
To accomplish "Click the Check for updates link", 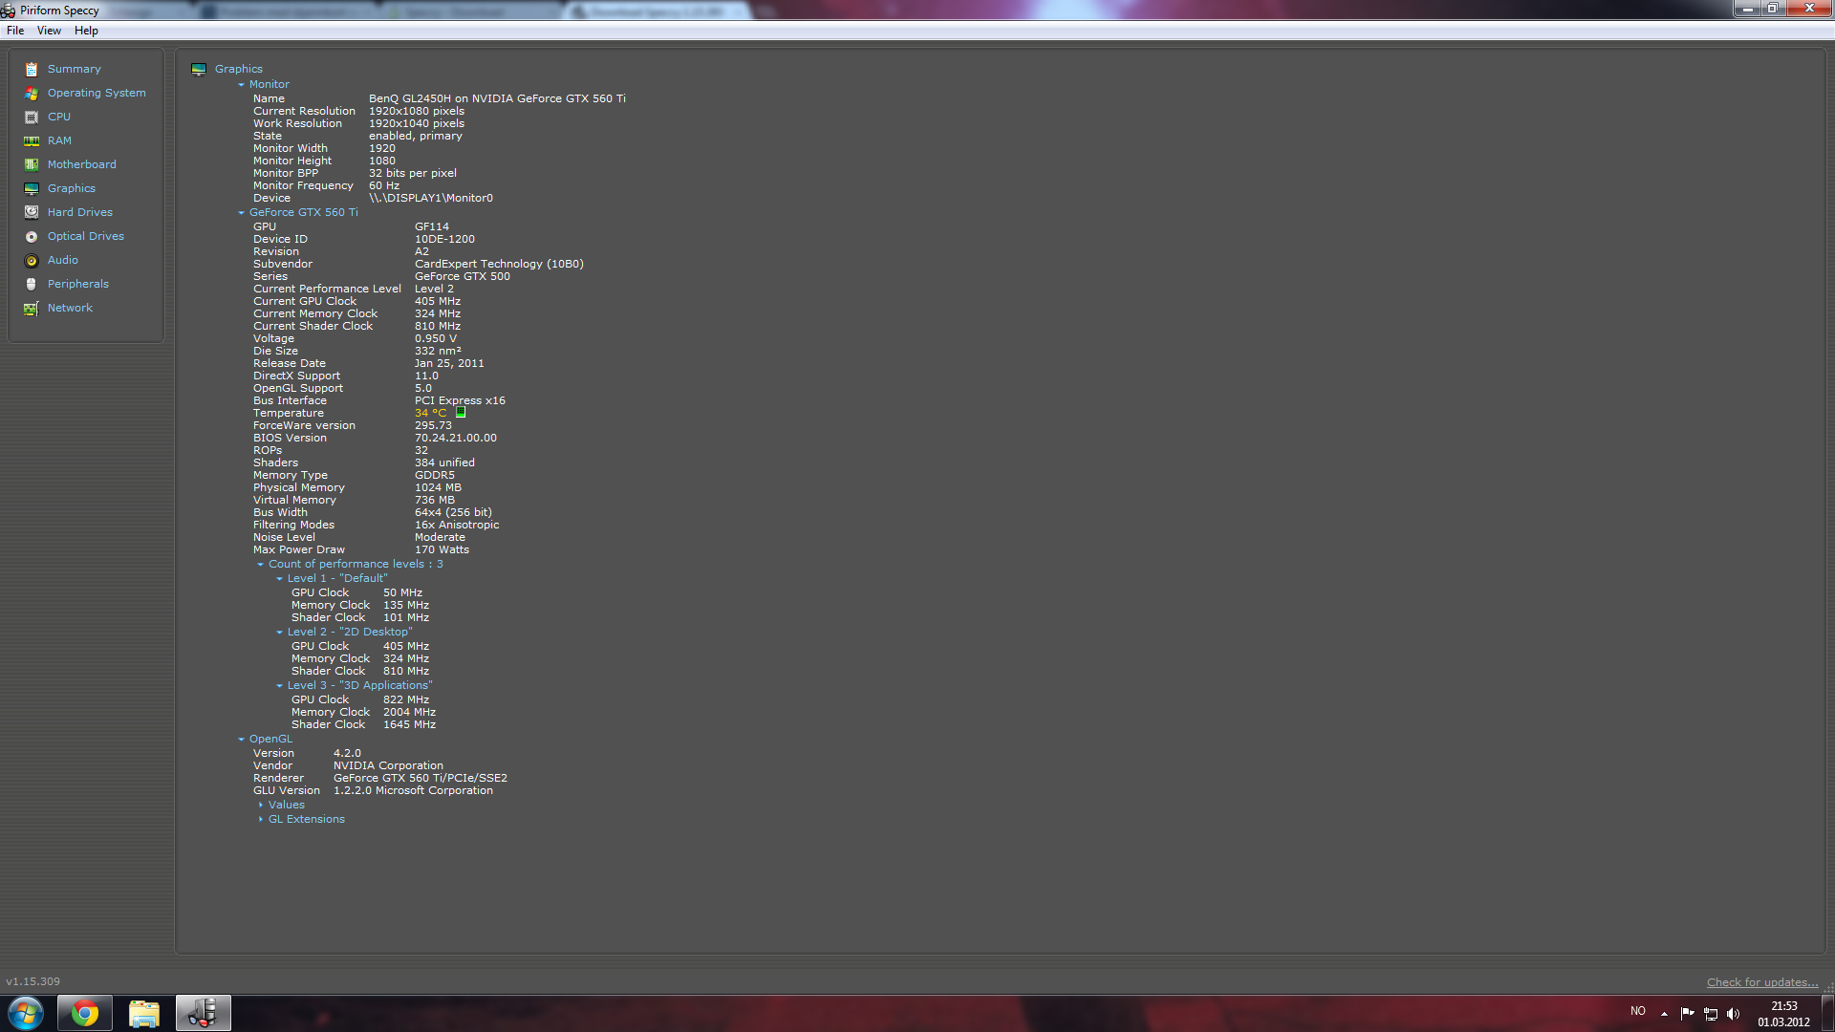I will [x=1762, y=982].
